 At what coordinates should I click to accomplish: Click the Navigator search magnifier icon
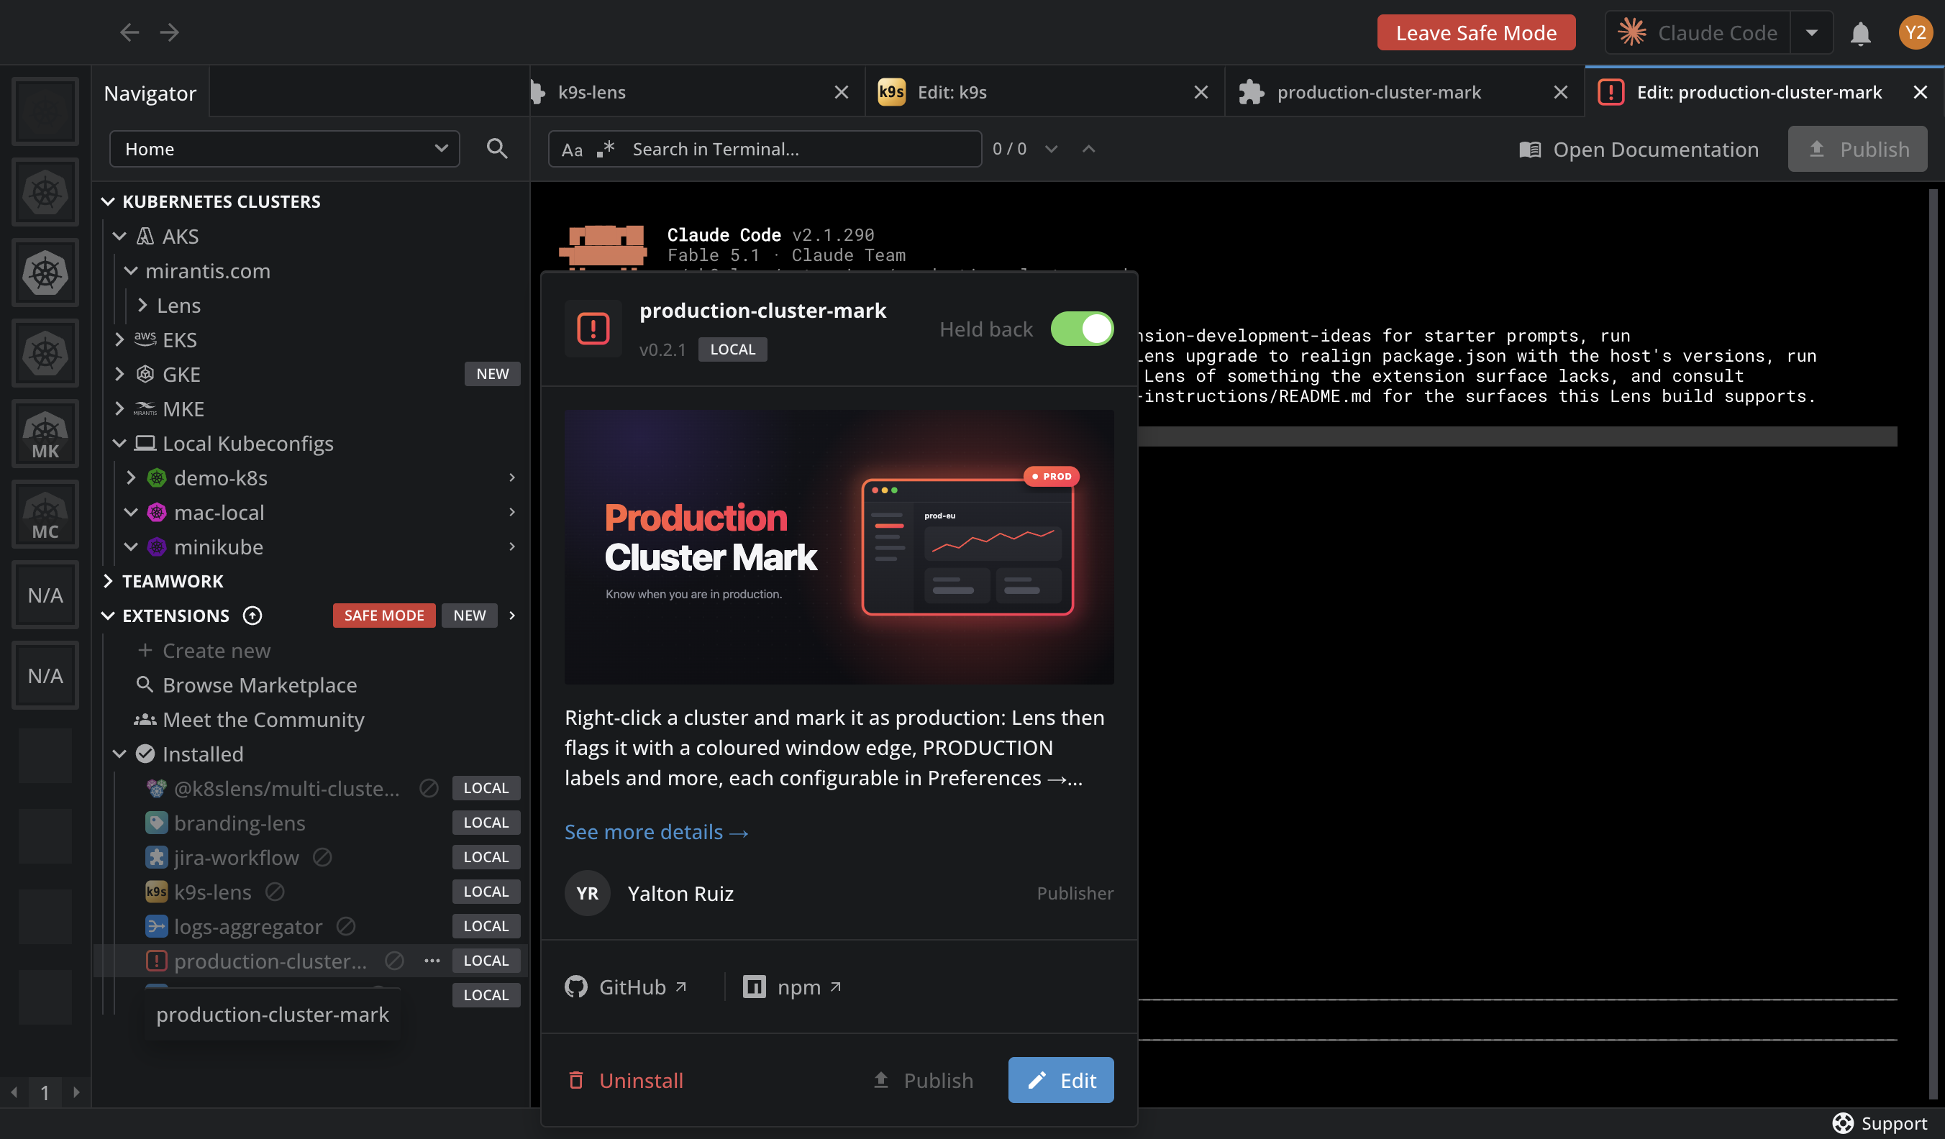coord(497,149)
